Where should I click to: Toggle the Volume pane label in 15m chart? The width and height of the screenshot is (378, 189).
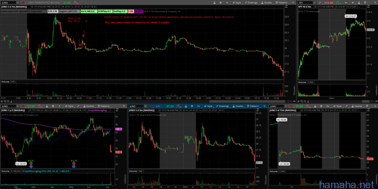pos(273,171)
